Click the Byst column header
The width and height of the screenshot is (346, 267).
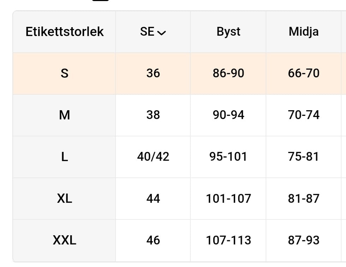[x=228, y=32]
